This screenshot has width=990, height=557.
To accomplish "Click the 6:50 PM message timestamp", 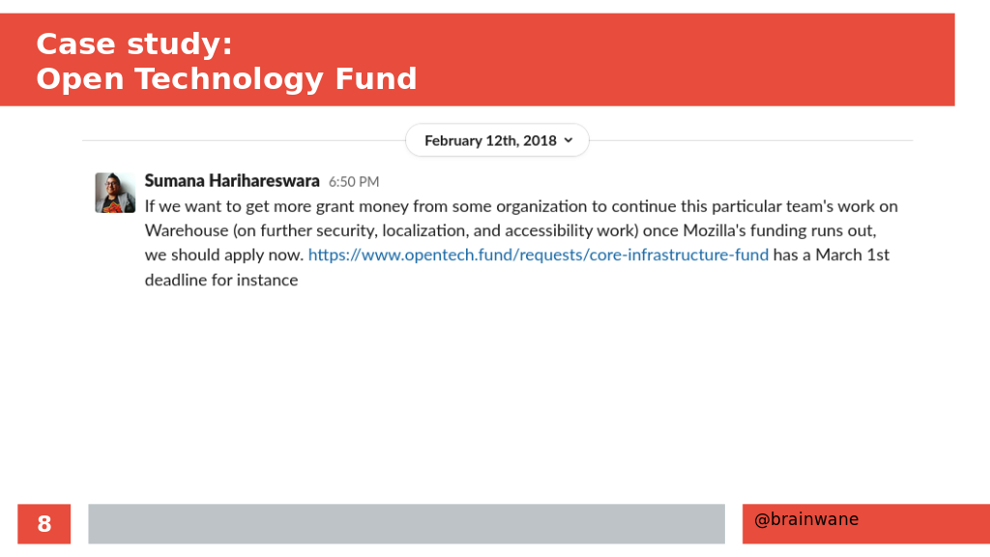I will (354, 182).
